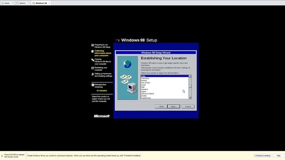
Task: Select the Windows 98 VM tab
Action: click(41, 3)
